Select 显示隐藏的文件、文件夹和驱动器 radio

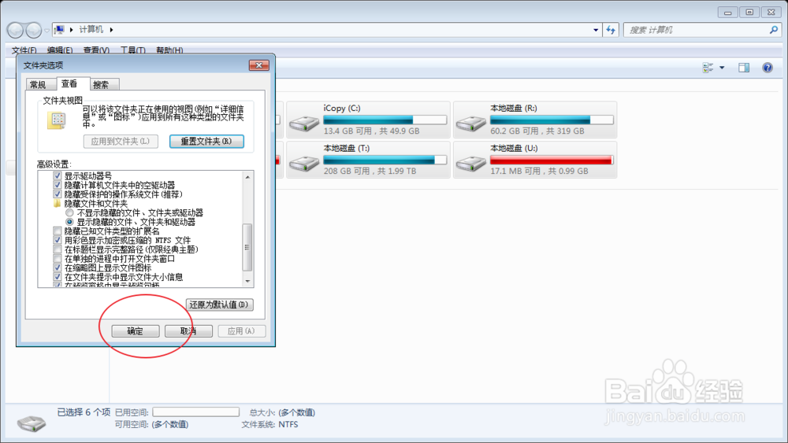[70, 222]
